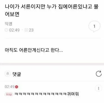Click the post body text 아직도 어른안계신다고

pyautogui.click(x=34, y=50)
